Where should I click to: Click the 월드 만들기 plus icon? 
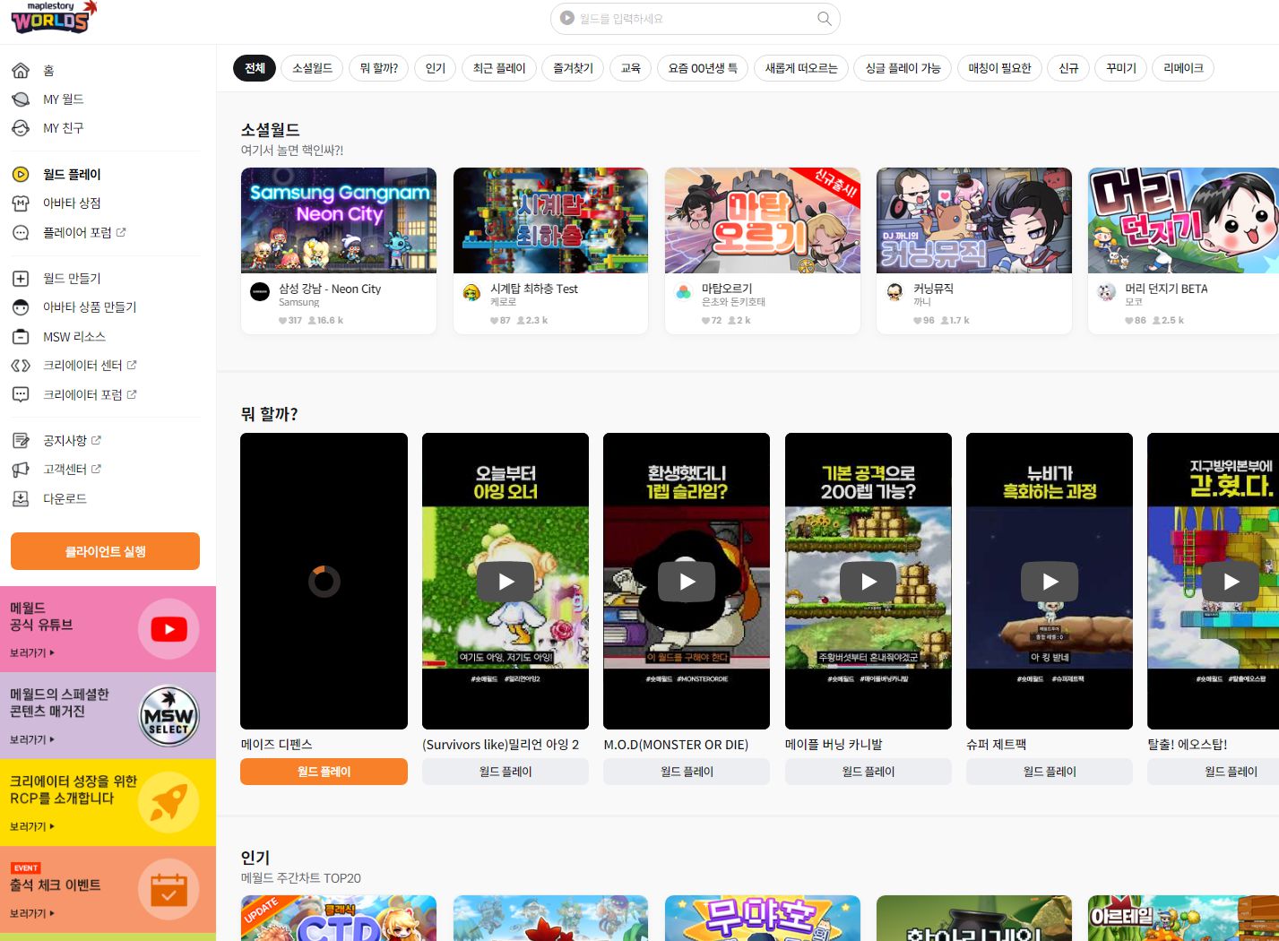pos(21,279)
